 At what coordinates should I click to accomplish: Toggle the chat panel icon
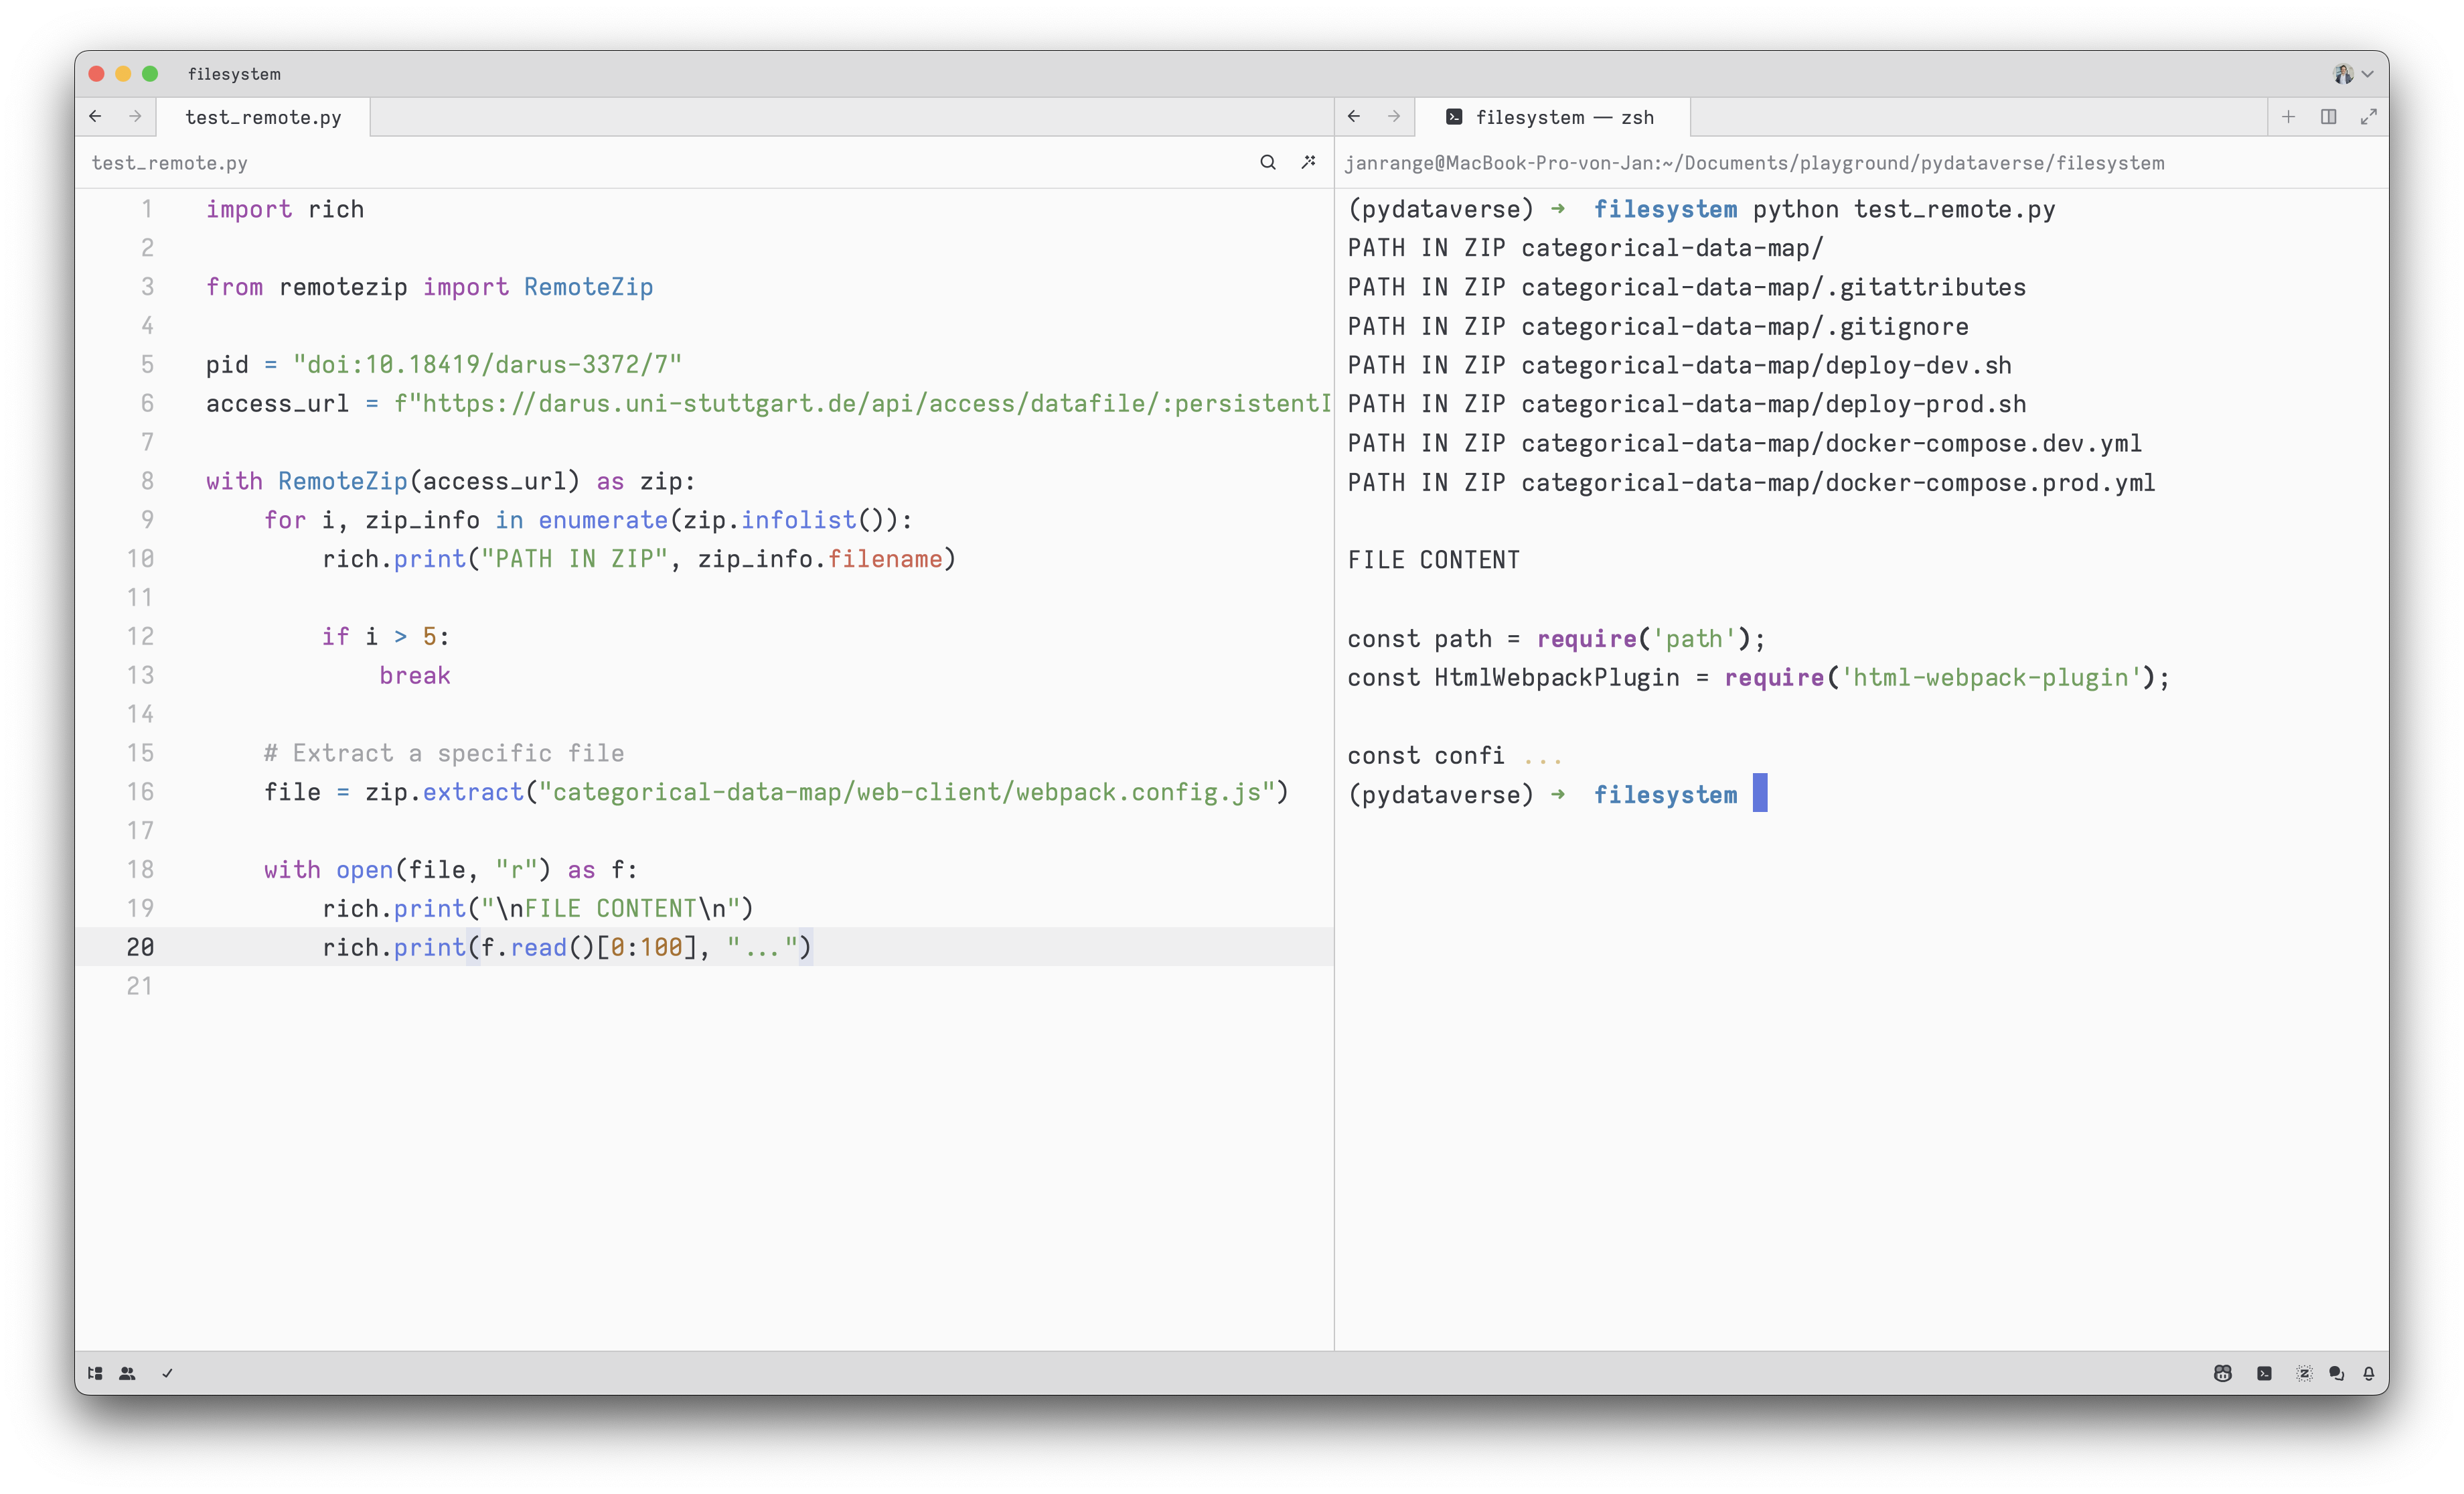[2336, 1373]
